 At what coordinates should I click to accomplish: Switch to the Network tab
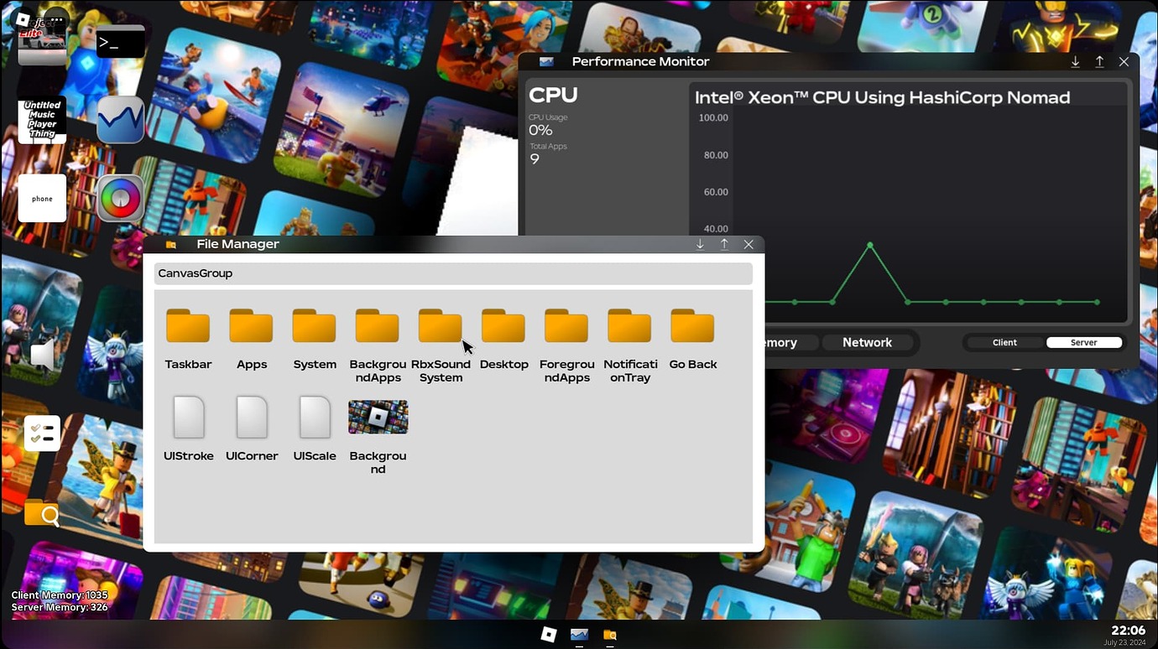coord(867,342)
